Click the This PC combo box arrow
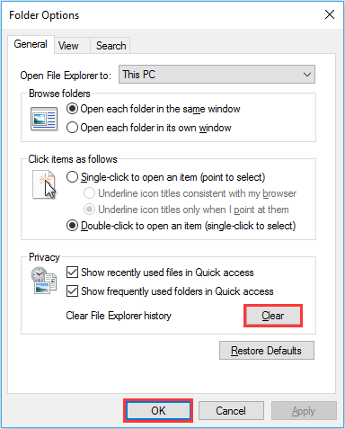This screenshot has height=429, width=345. (307, 75)
